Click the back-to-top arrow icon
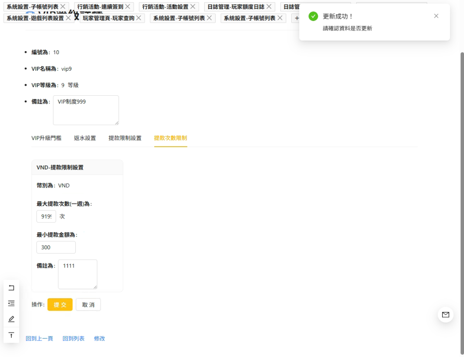This screenshot has height=357, width=464. pyautogui.click(x=11, y=335)
